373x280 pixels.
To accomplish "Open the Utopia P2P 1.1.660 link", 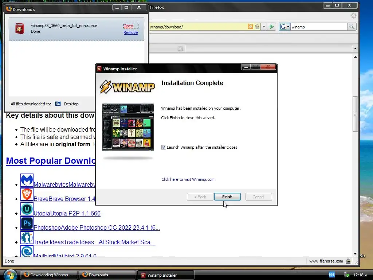I will tap(67, 213).
